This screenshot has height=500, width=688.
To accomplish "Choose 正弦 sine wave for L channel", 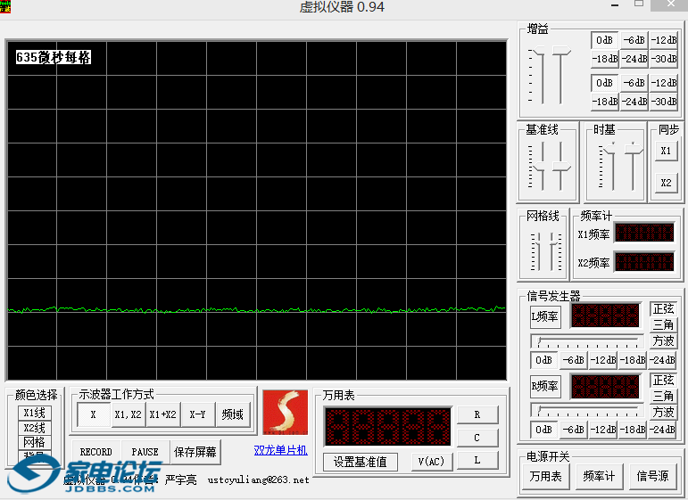I will (x=663, y=309).
